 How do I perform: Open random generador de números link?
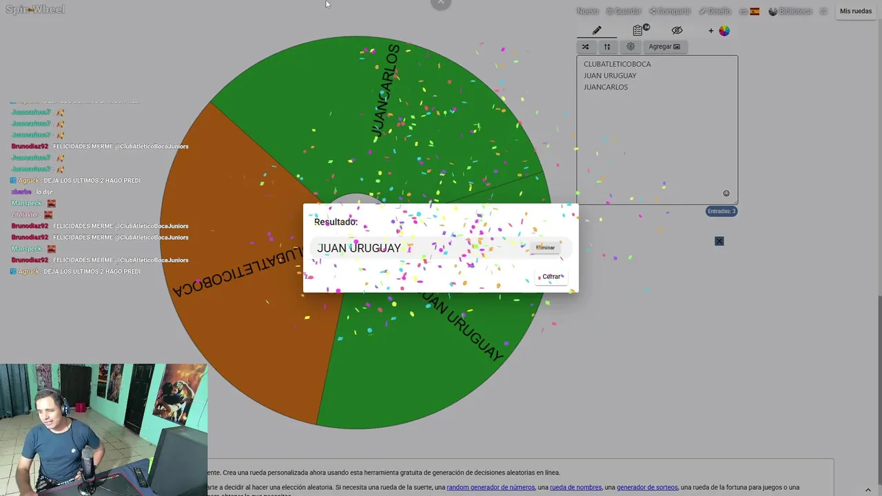491,487
